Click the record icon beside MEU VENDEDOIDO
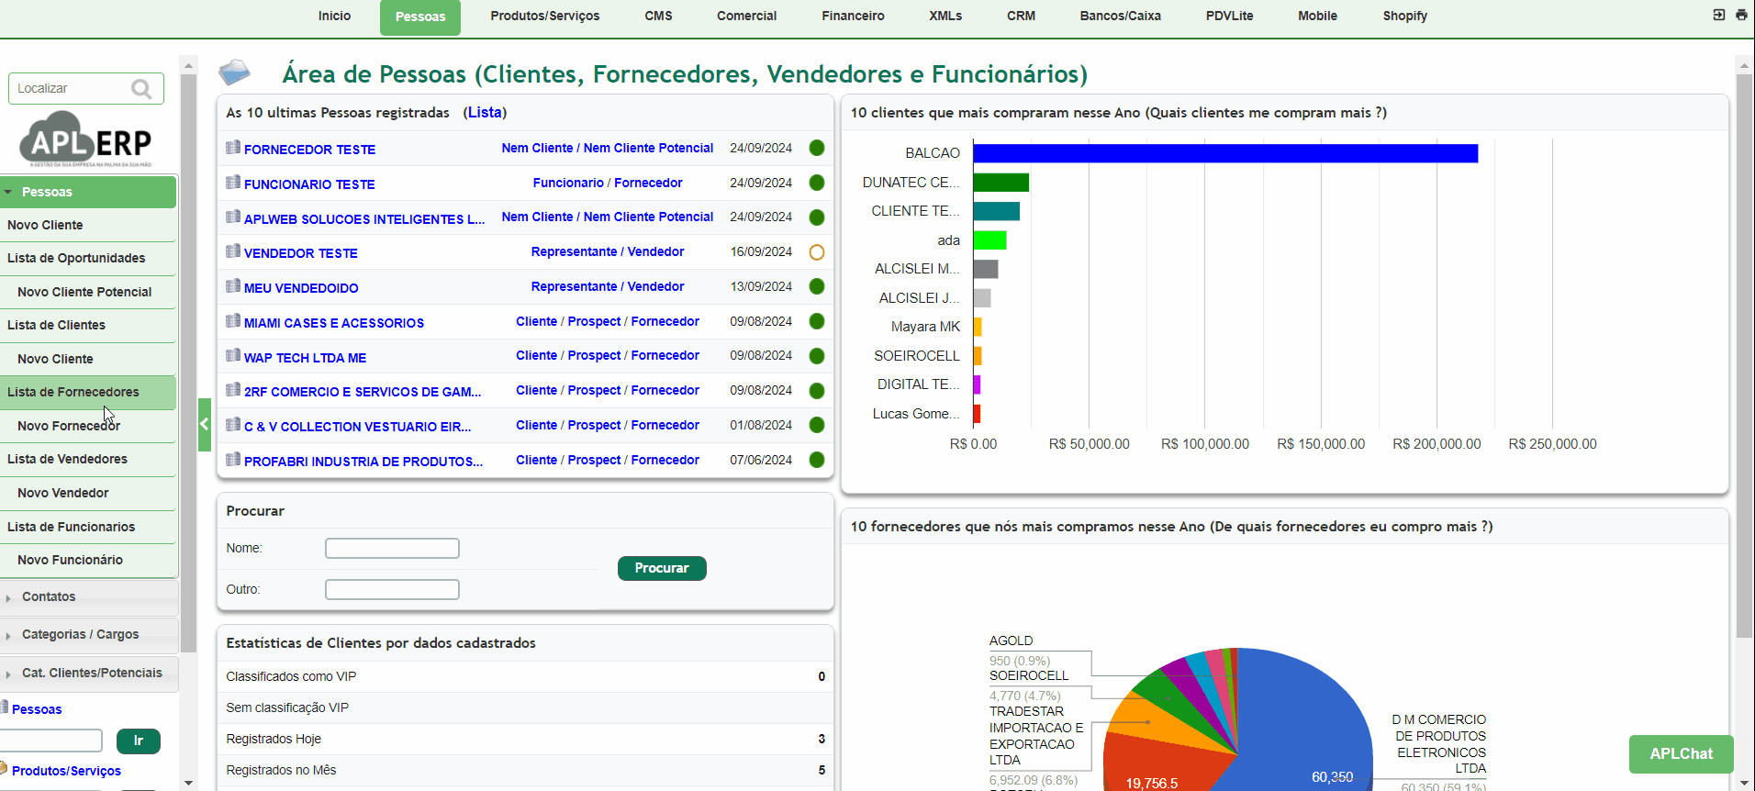1755x791 pixels. pos(233,285)
